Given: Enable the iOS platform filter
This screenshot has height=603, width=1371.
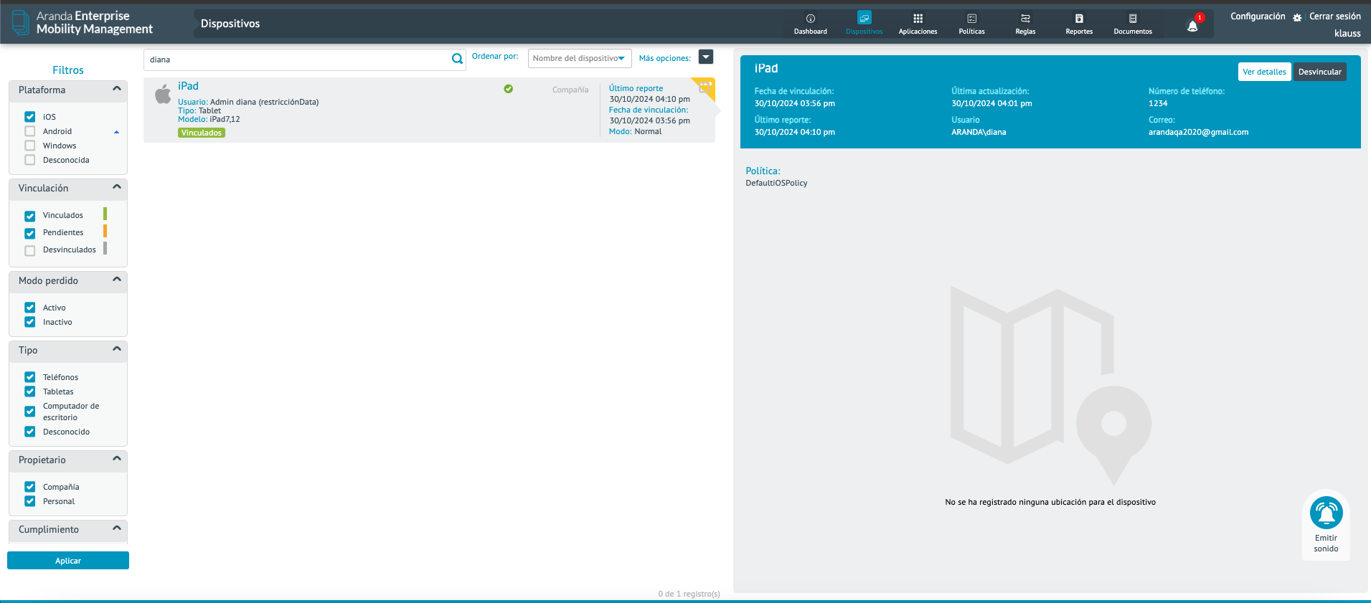Looking at the screenshot, I should (30, 116).
